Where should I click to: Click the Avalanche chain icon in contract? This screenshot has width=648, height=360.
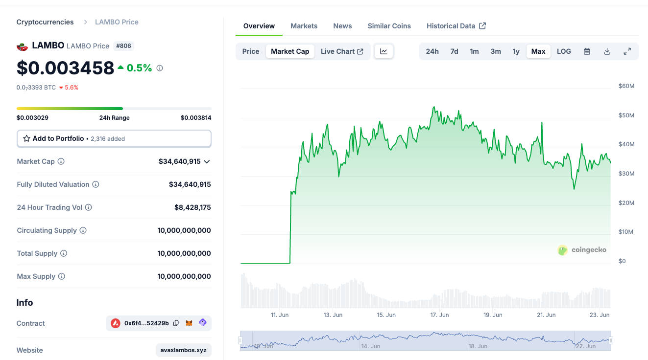point(116,323)
